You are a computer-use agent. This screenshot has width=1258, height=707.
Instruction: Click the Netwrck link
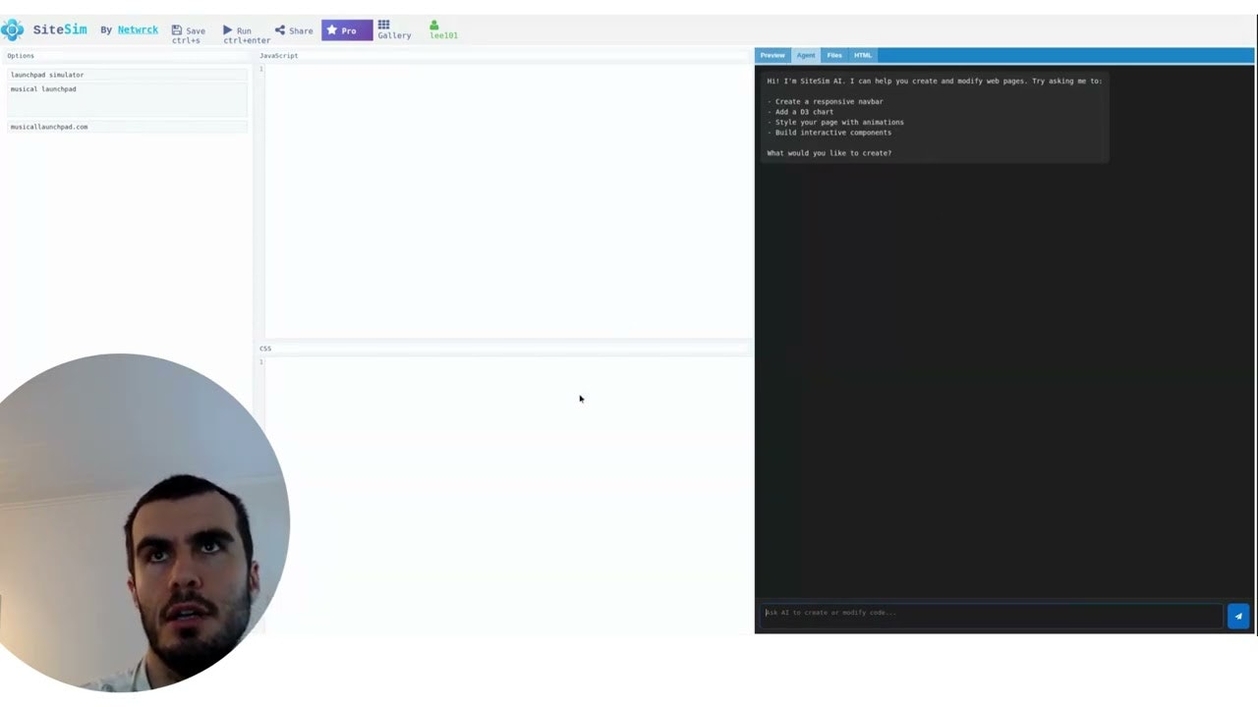138,29
